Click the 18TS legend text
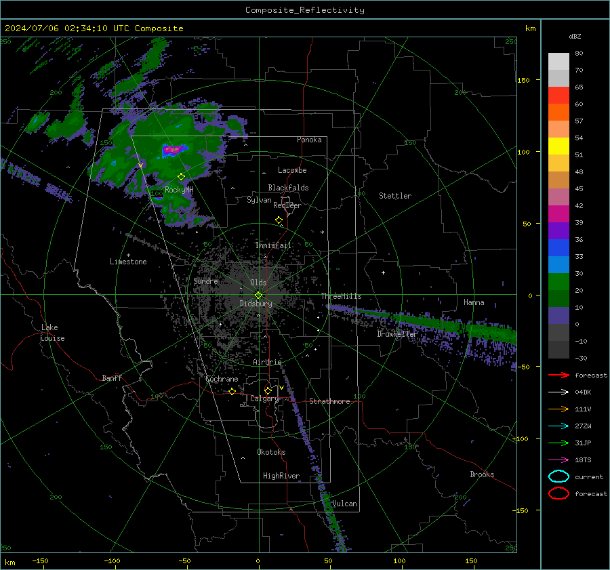Screen dimensions: 610x570 click(583, 460)
